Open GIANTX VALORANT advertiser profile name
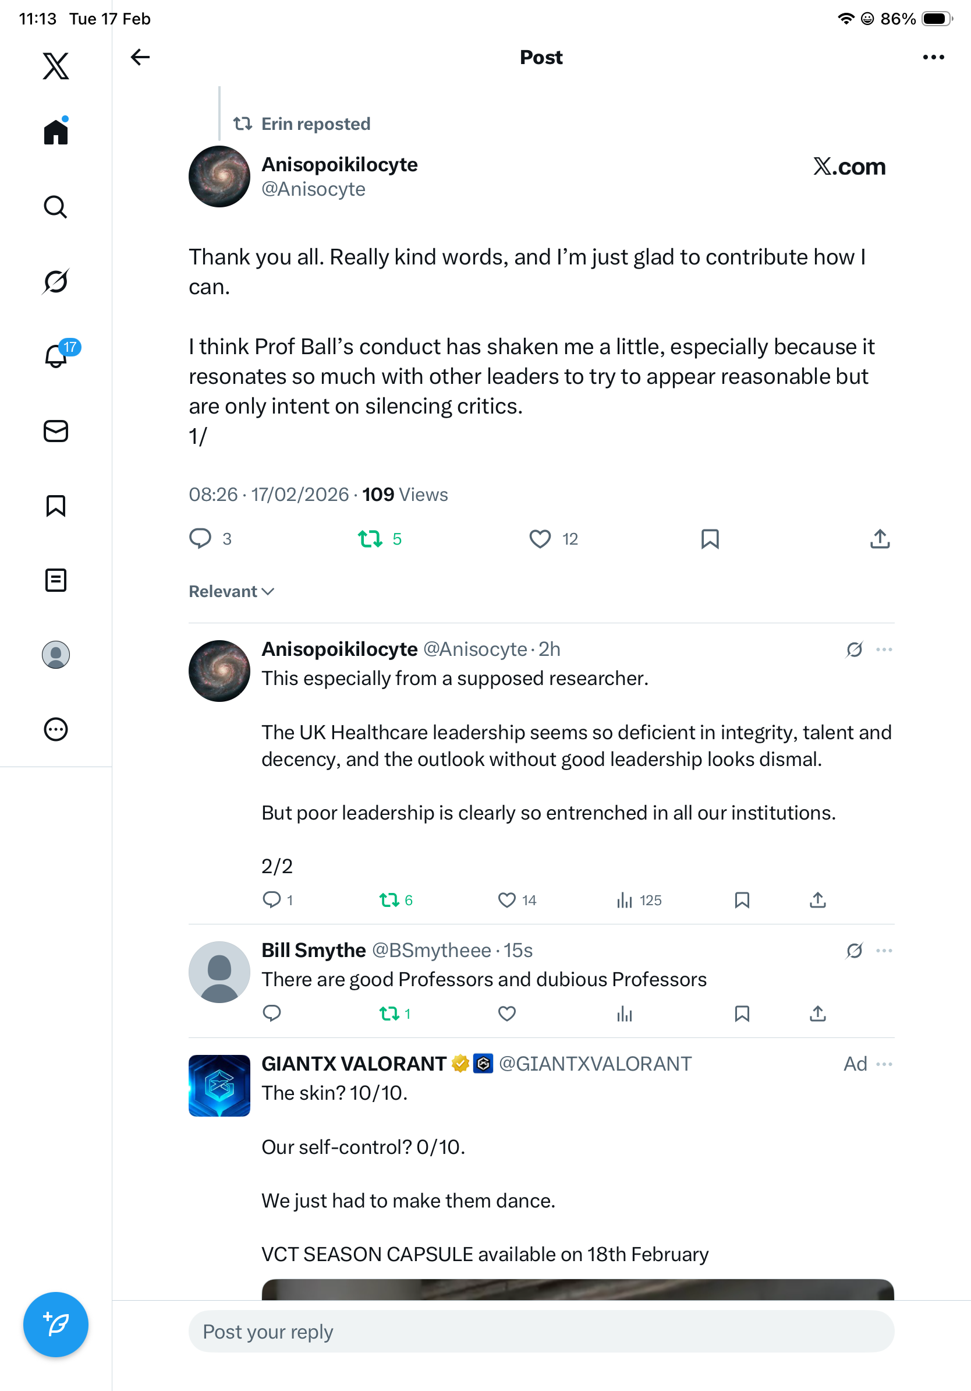 (x=353, y=1064)
